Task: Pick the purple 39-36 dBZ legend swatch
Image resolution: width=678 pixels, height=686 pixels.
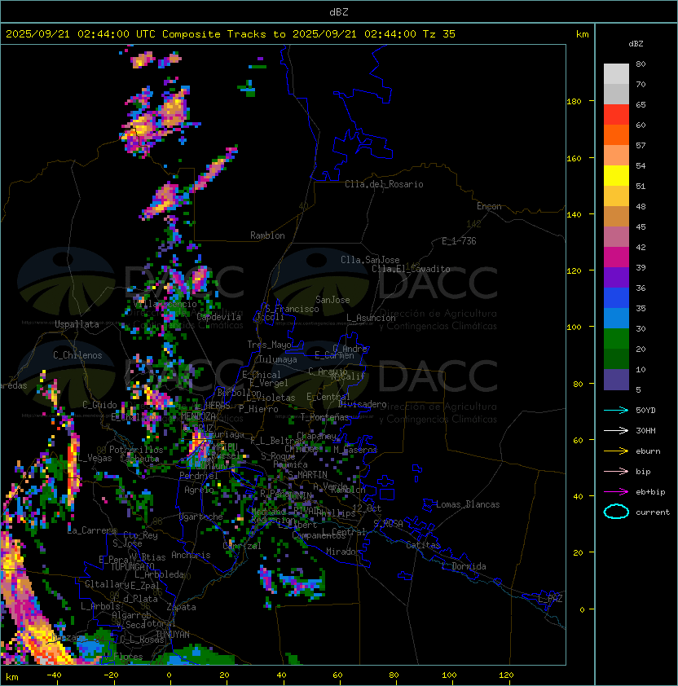Action: (616, 277)
